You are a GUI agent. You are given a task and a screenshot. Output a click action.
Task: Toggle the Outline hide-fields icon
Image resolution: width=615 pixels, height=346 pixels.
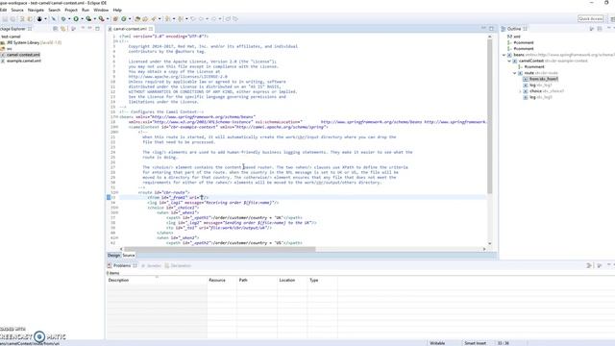[600, 29]
